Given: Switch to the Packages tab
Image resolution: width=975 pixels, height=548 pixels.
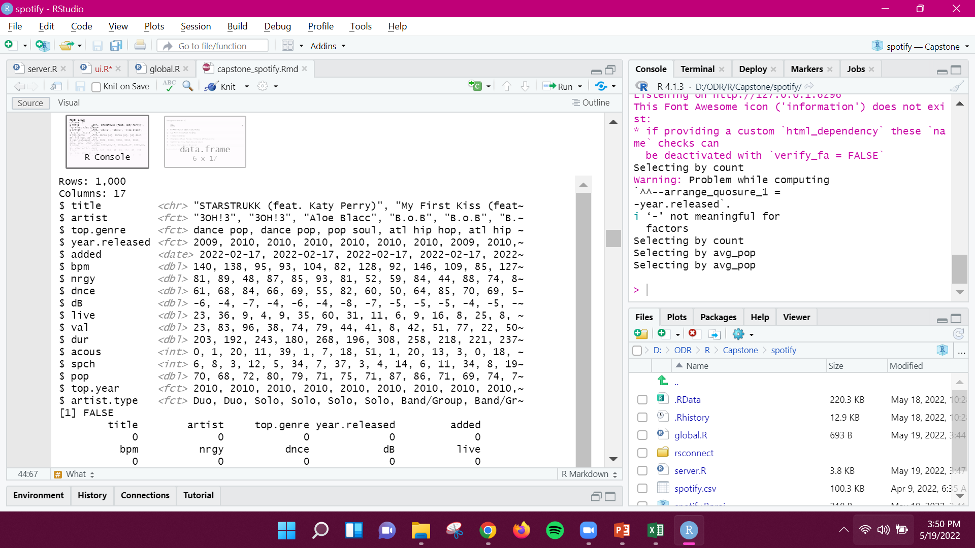Looking at the screenshot, I should 718,317.
